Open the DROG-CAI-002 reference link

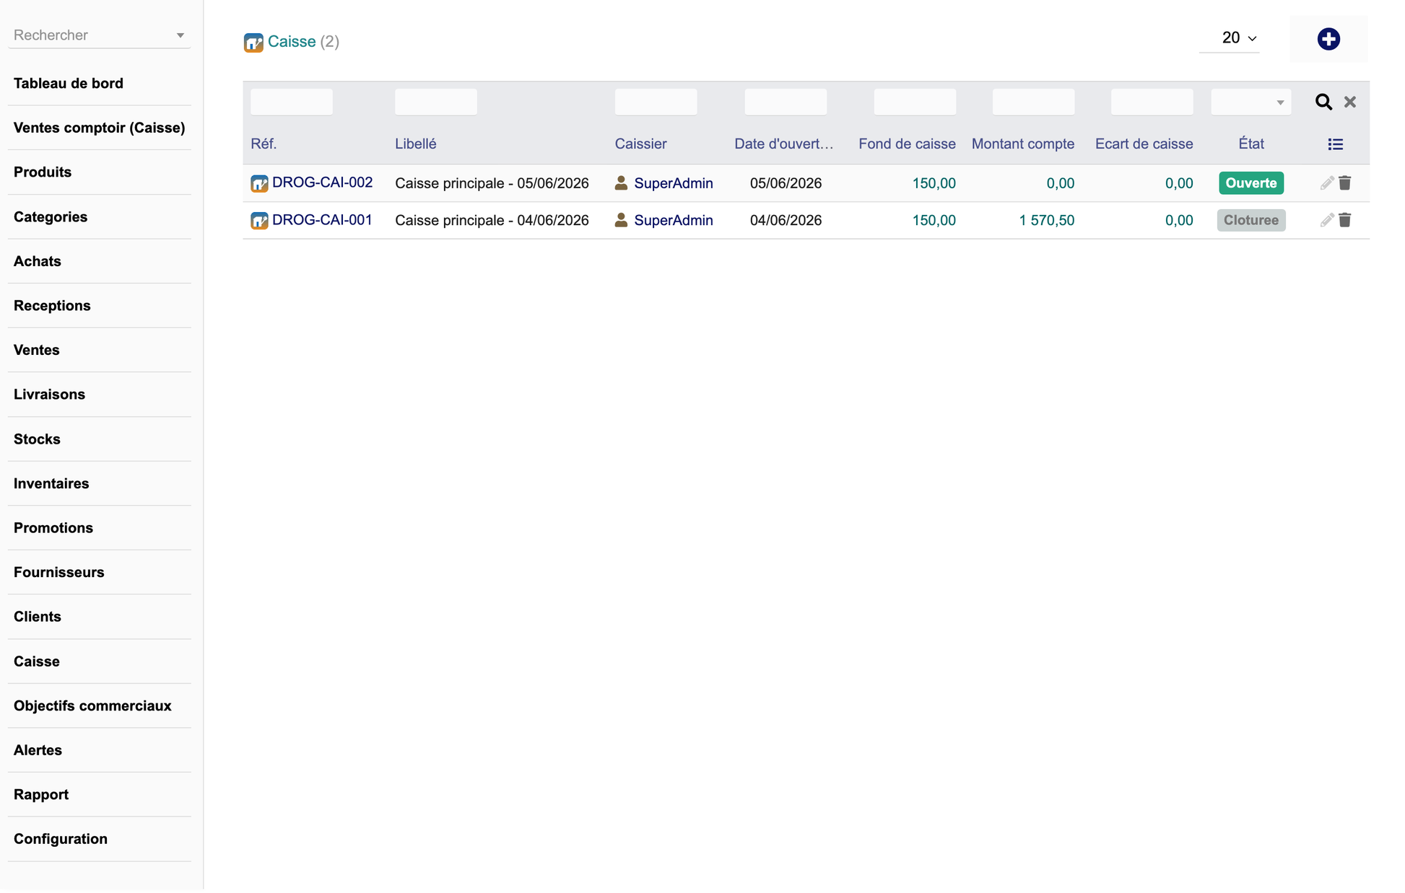tap(322, 182)
